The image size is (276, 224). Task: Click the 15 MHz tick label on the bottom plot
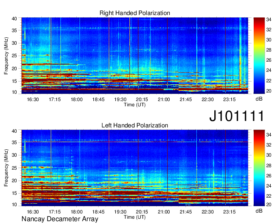[x=14, y=194]
